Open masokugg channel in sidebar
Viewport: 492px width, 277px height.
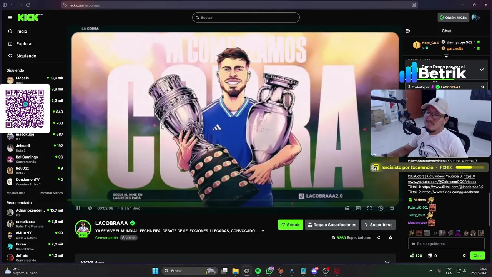pos(35,137)
